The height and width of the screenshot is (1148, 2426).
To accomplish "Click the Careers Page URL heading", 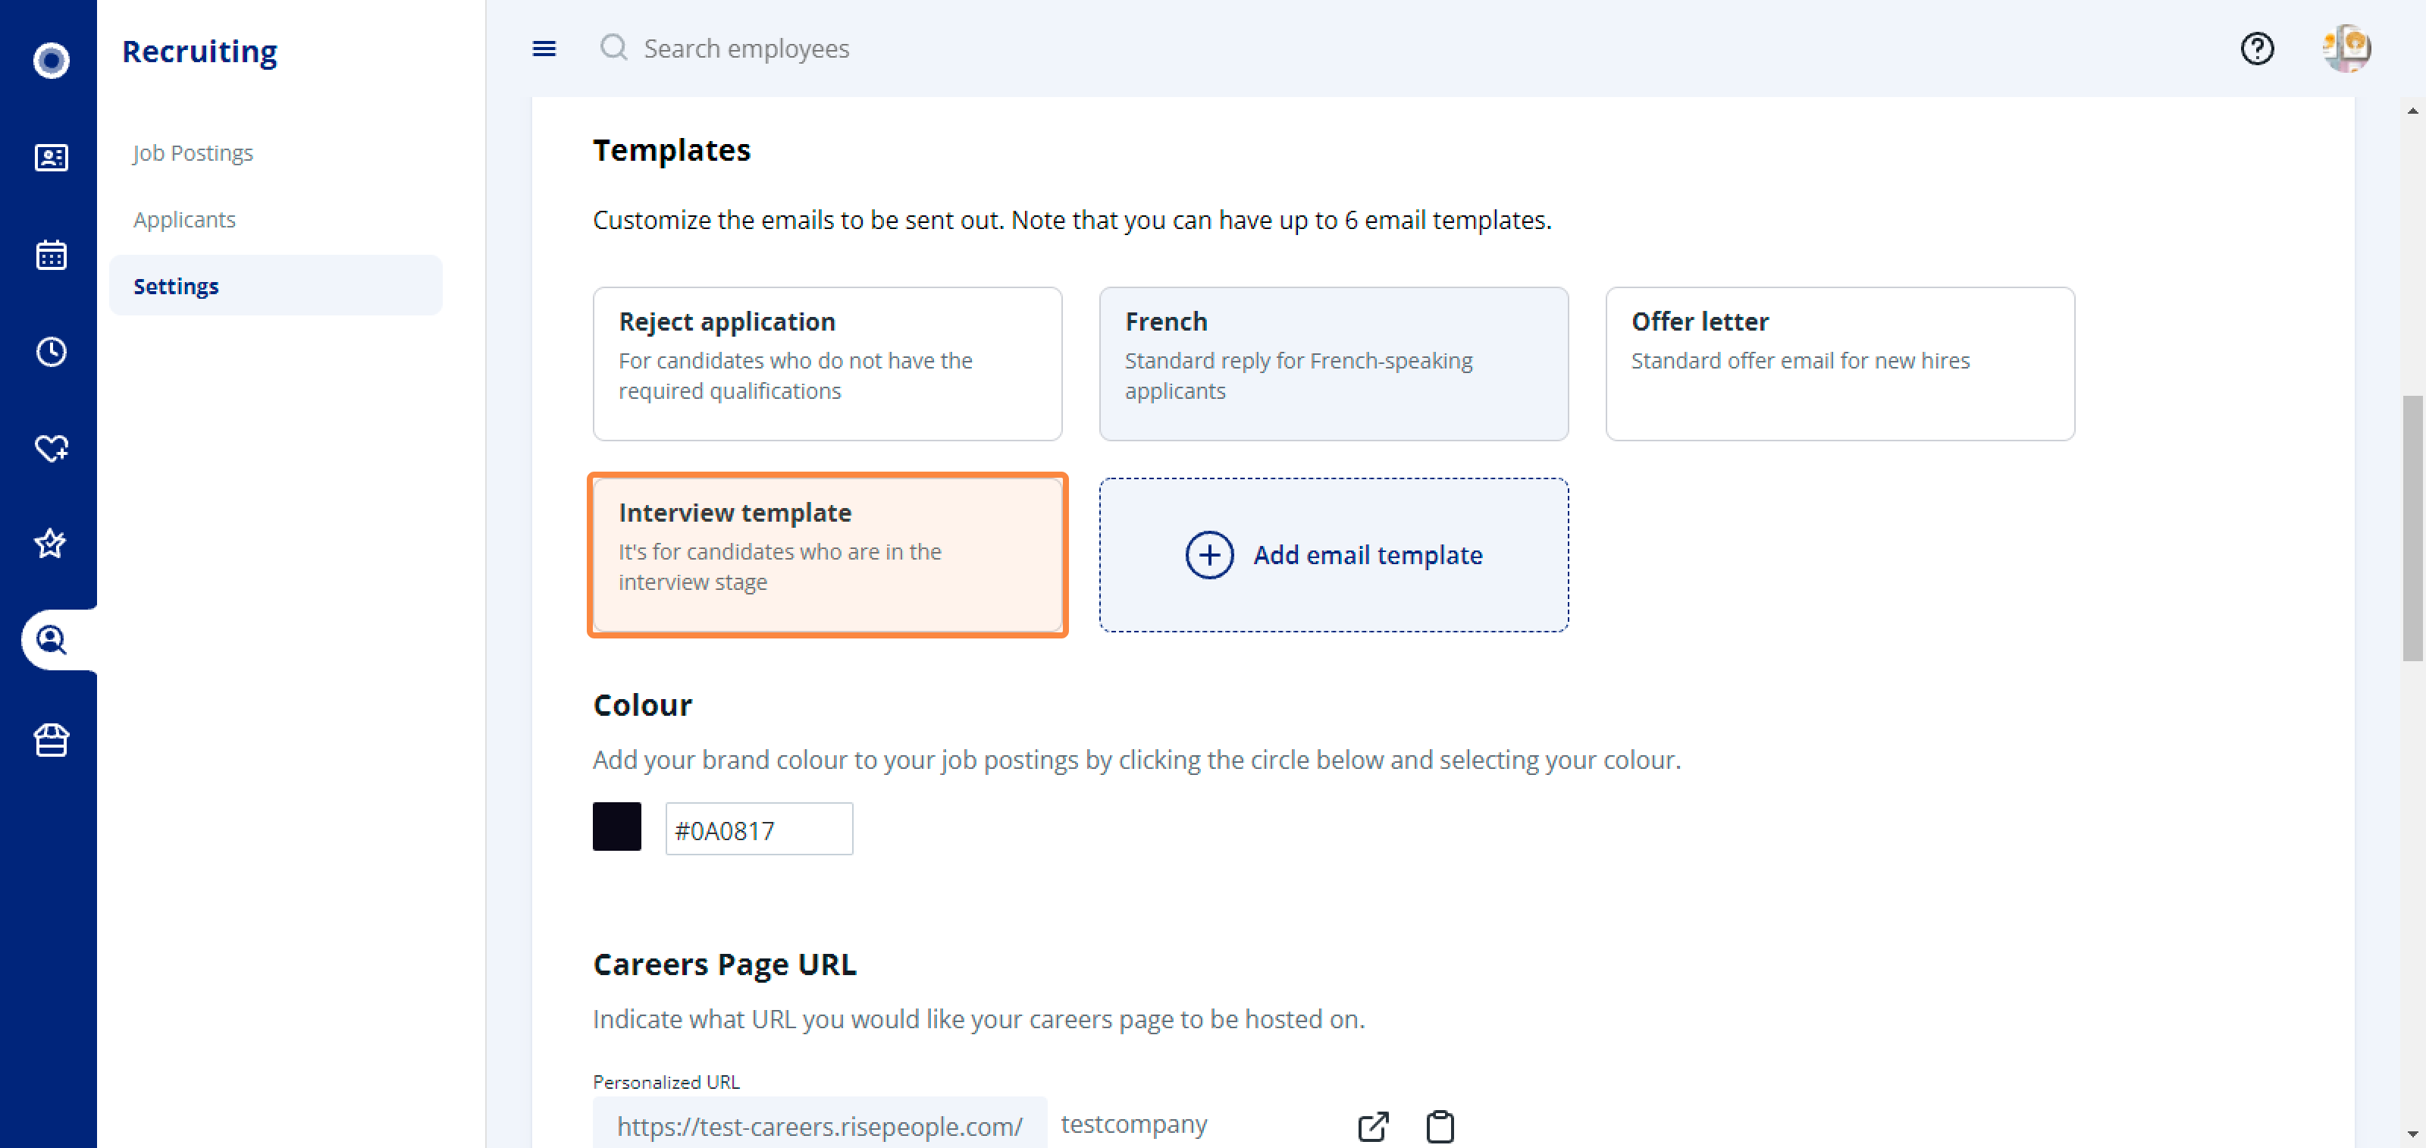I will pos(724,965).
